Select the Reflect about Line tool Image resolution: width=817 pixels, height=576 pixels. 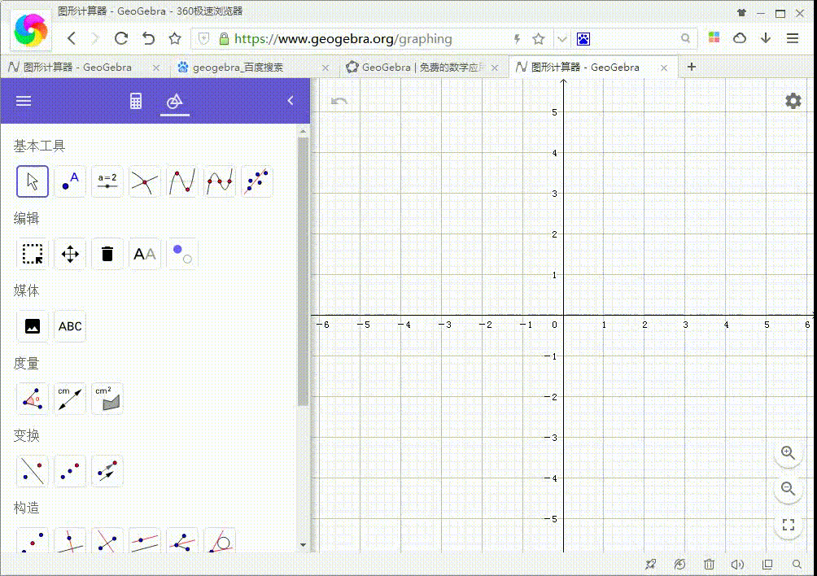[33, 471]
